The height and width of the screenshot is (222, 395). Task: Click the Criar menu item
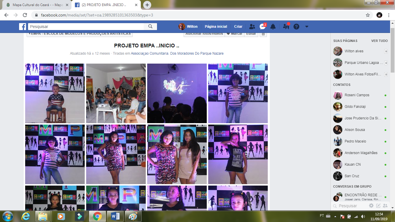coord(238,27)
